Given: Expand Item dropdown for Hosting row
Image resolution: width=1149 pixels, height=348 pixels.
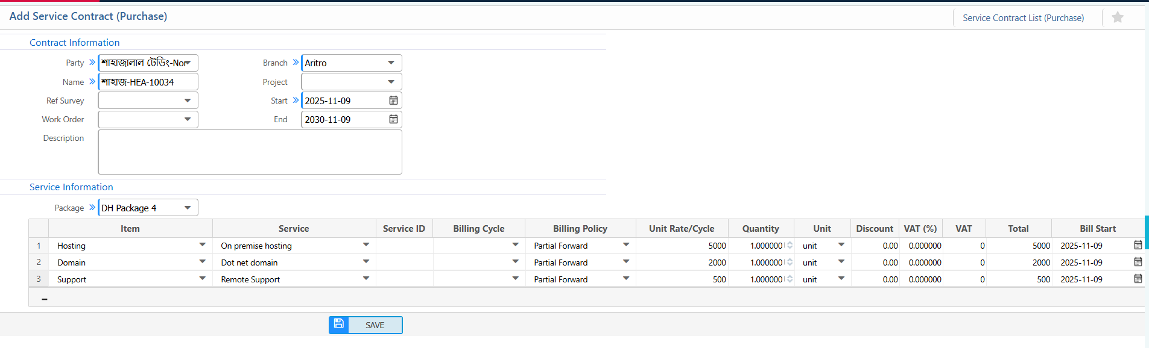Looking at the screenshot, I should 202,245.
